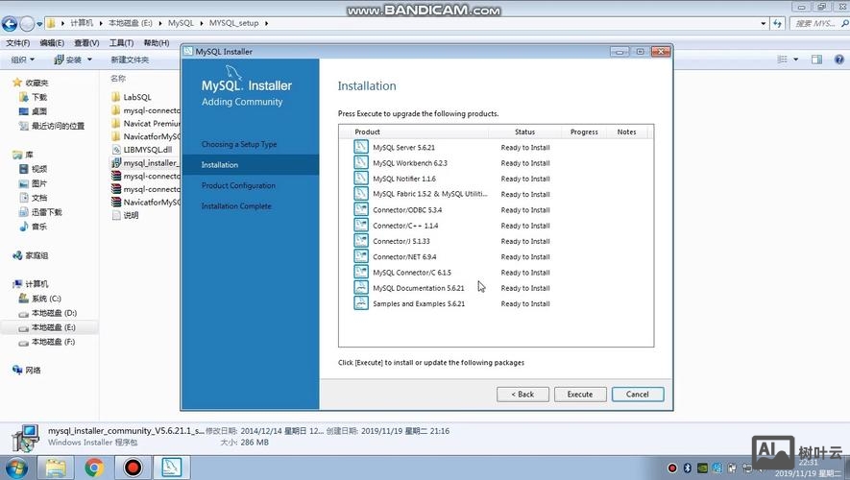Click the Connector/NET 6.9.4 product icon
Image resolution: width=850 pixels, height=480 pixels.
(360, 256)
